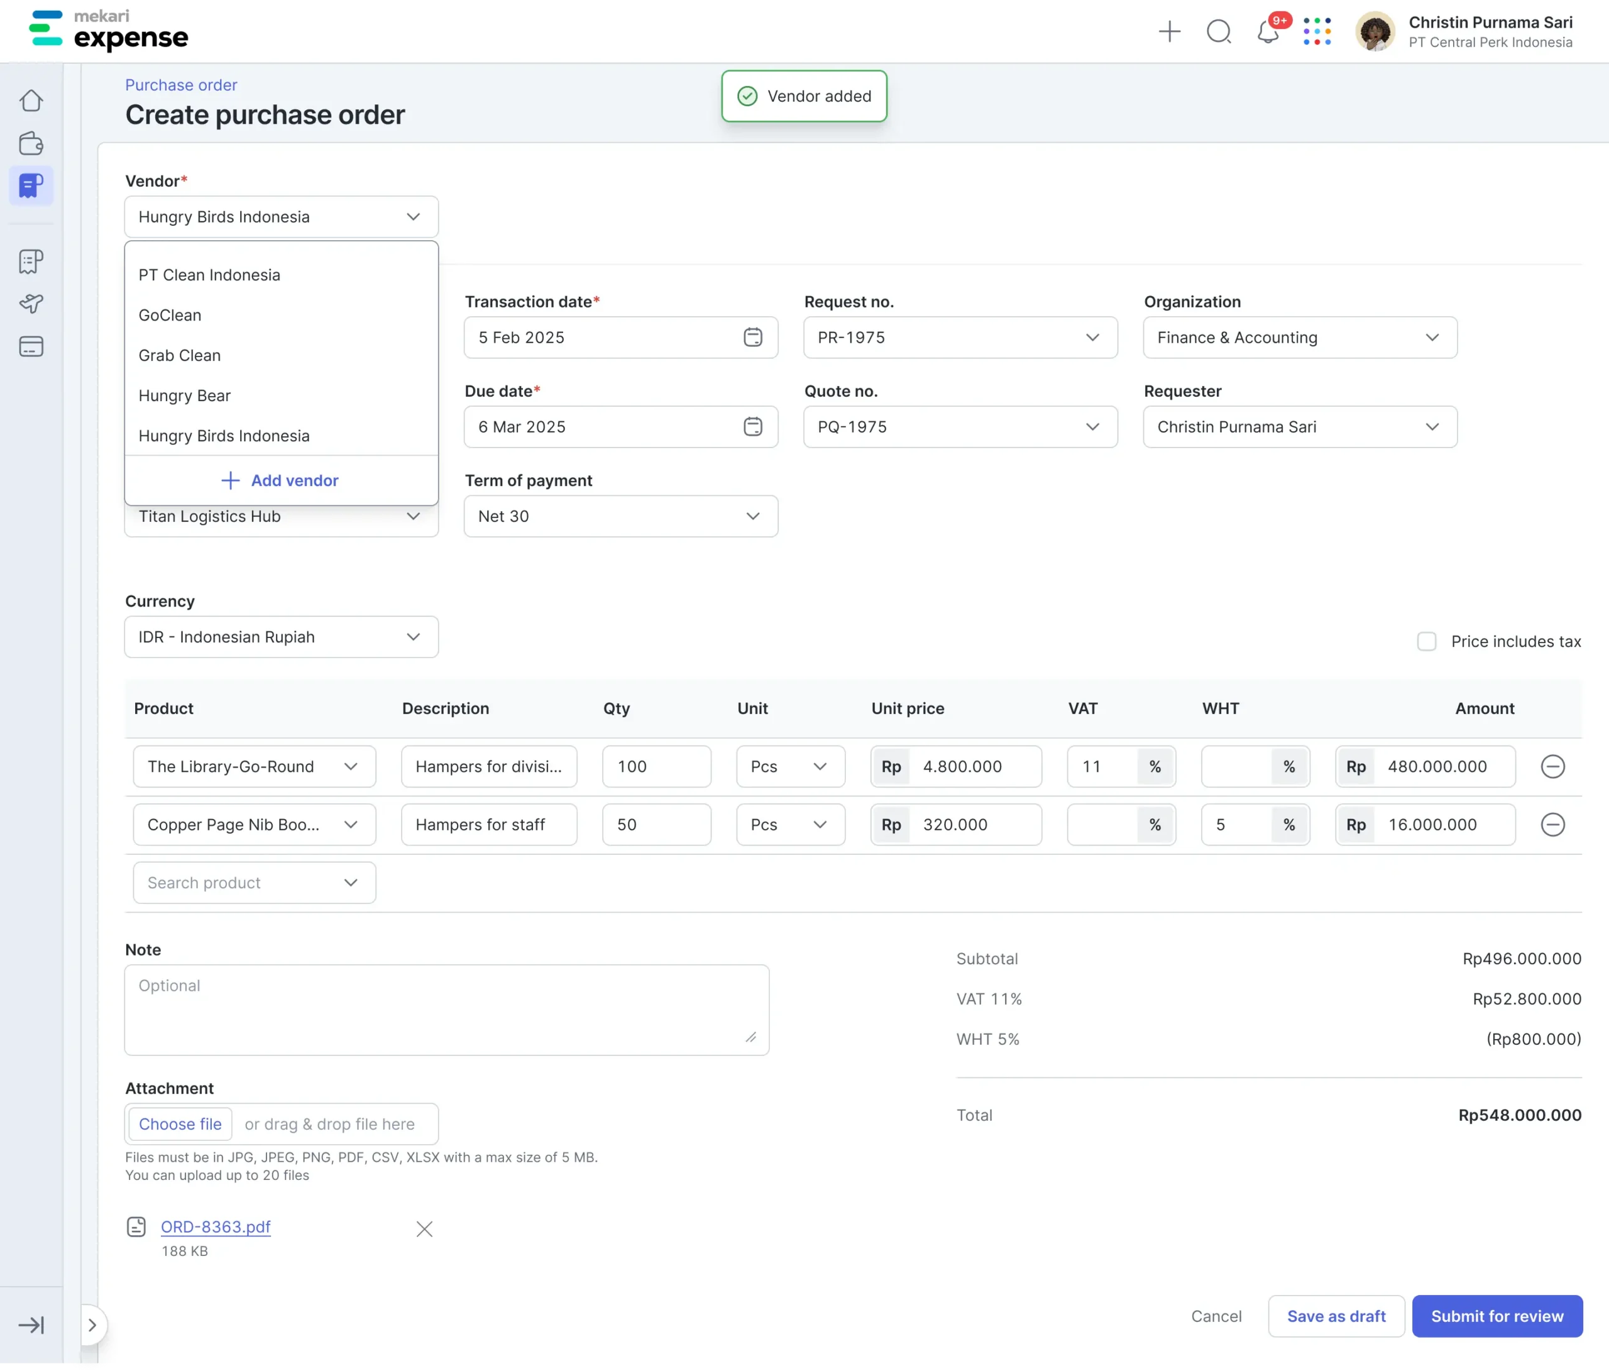This screenshot has height=1371, width=1609.
Task: Click the Transaction date field 5 Feb 2025
Action: 620,337
